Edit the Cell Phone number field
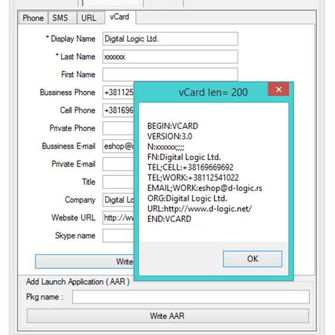The height and width of the screenshot is (335, 335). click(119, 111)
